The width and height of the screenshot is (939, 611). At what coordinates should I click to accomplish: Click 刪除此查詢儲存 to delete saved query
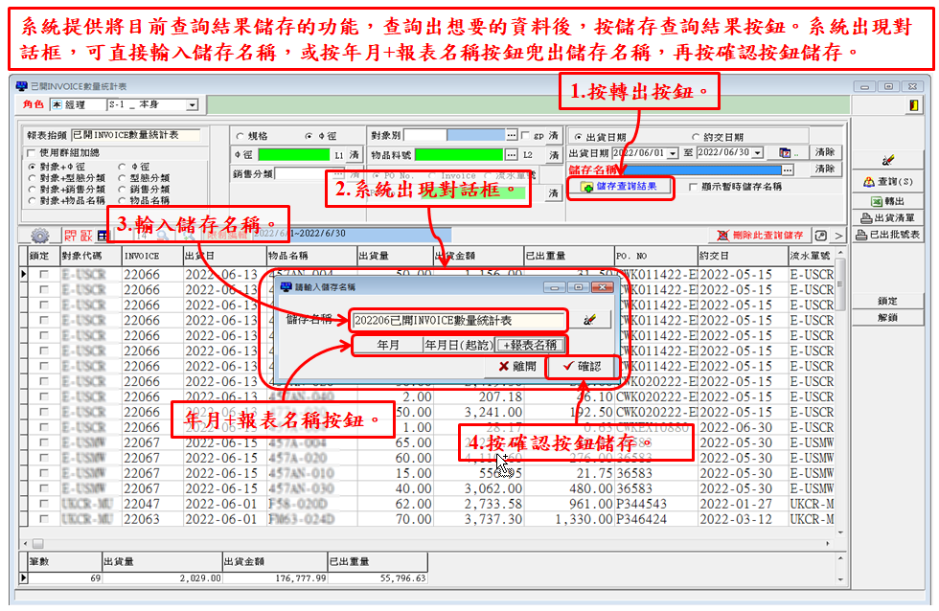point(763,235)
